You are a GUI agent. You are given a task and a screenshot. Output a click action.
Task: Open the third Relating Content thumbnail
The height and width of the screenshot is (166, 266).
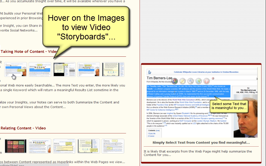point(64,146)
